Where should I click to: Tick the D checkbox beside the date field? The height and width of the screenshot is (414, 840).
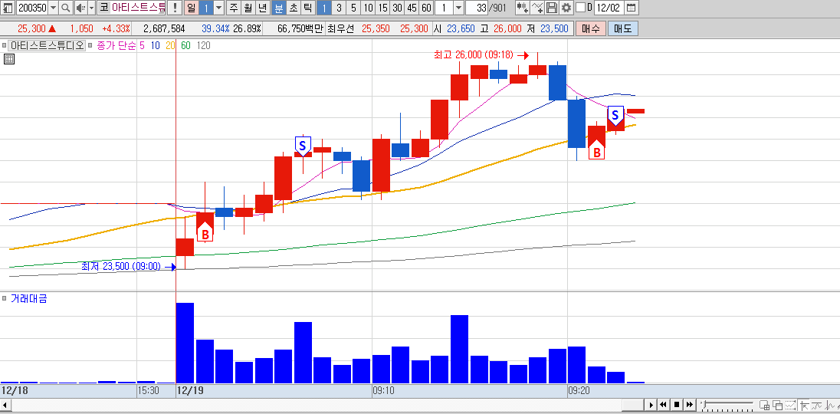[580, 8]
